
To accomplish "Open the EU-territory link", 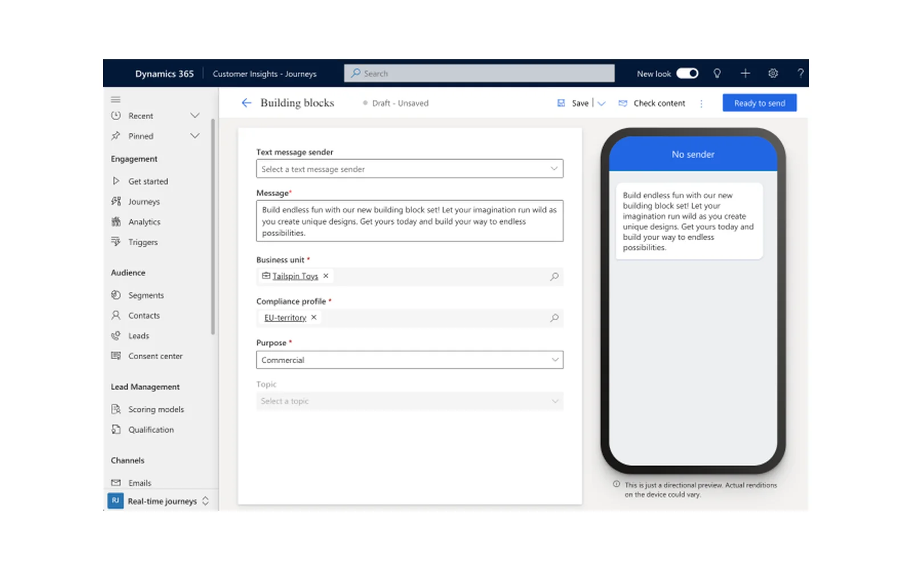I will click(285, 317).
